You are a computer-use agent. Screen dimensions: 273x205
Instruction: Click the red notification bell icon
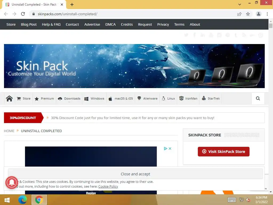[x=12, y=183]
